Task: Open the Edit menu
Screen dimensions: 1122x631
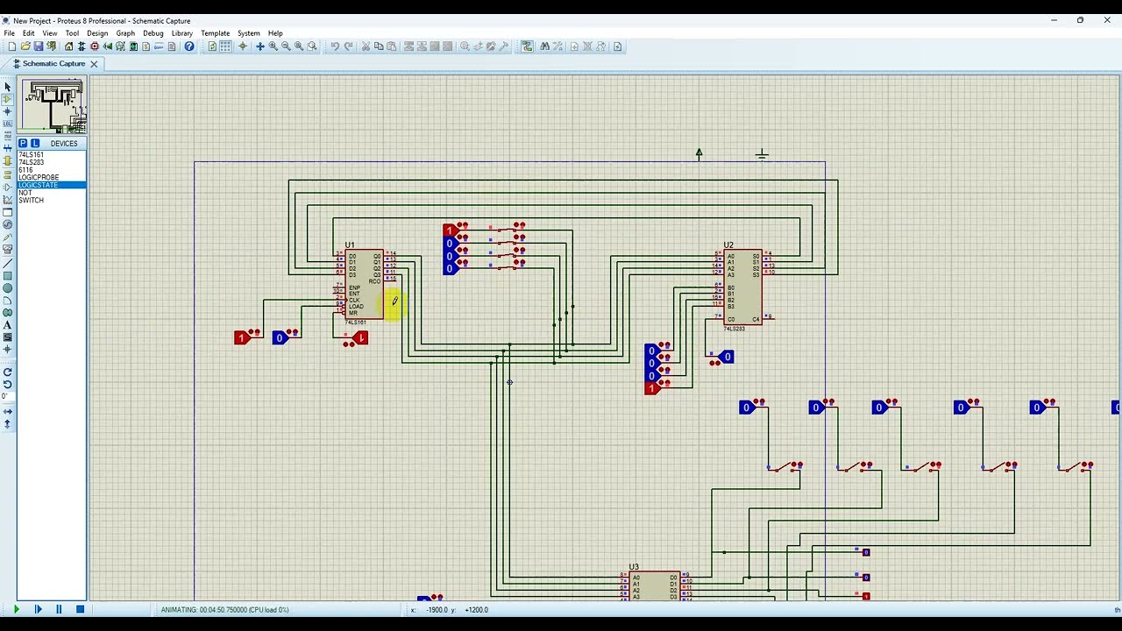Action: coord(29,33)
